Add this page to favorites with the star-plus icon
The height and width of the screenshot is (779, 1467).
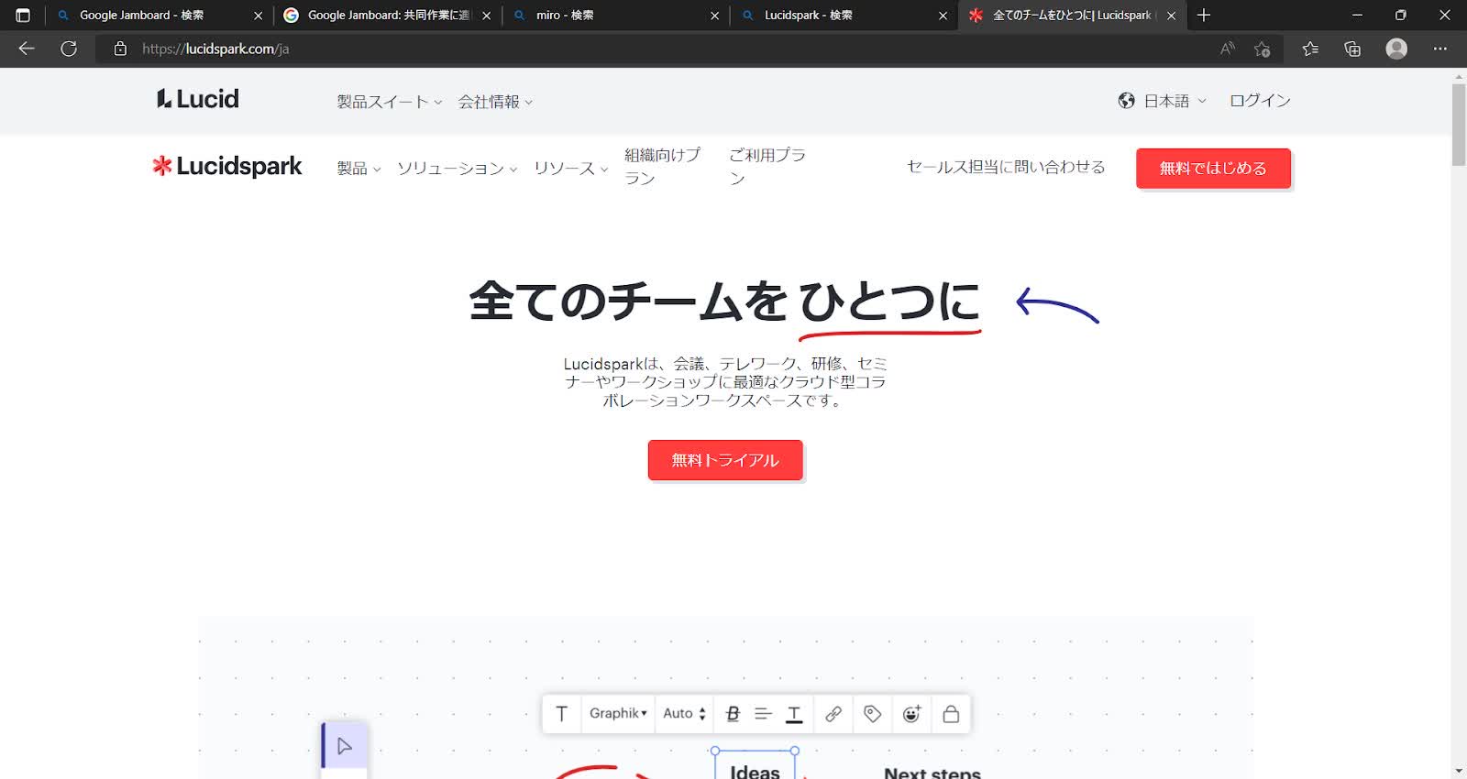[1263, 49]
